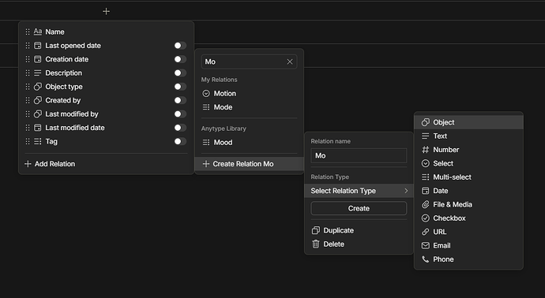This screenshot has height=298, width=545.
Task: Toggle the Last opened date relation
Action: click(180, 46)
